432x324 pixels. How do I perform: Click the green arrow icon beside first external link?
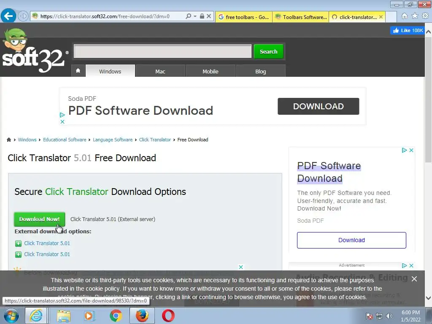click(18, 243)
